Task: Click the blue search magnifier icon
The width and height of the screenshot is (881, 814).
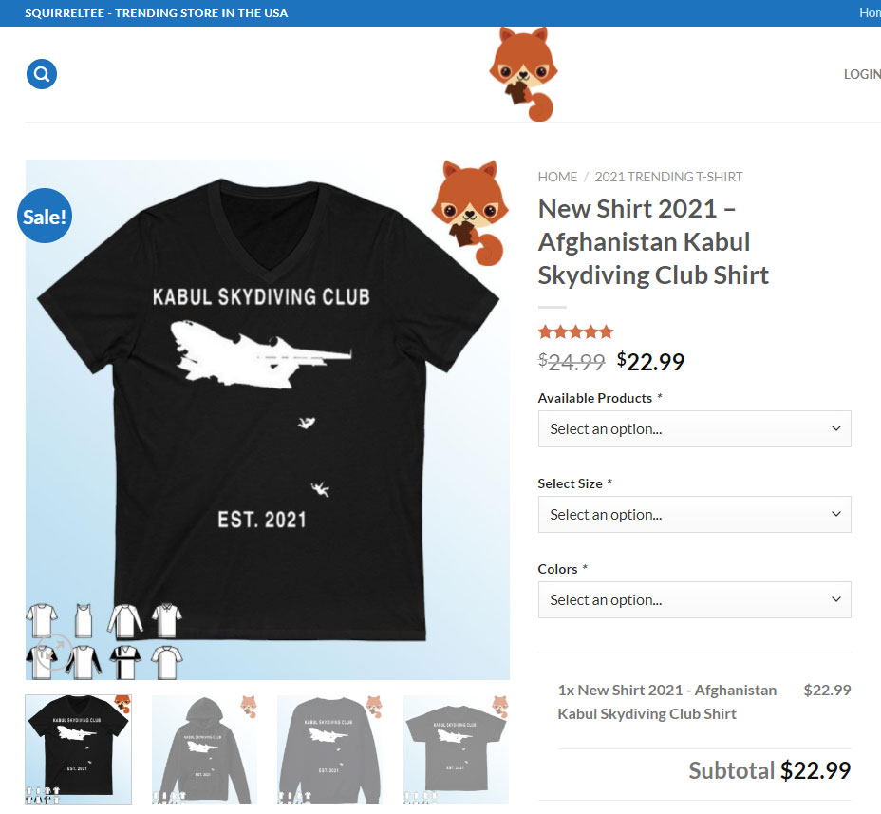Action: (x=42, y=74)
